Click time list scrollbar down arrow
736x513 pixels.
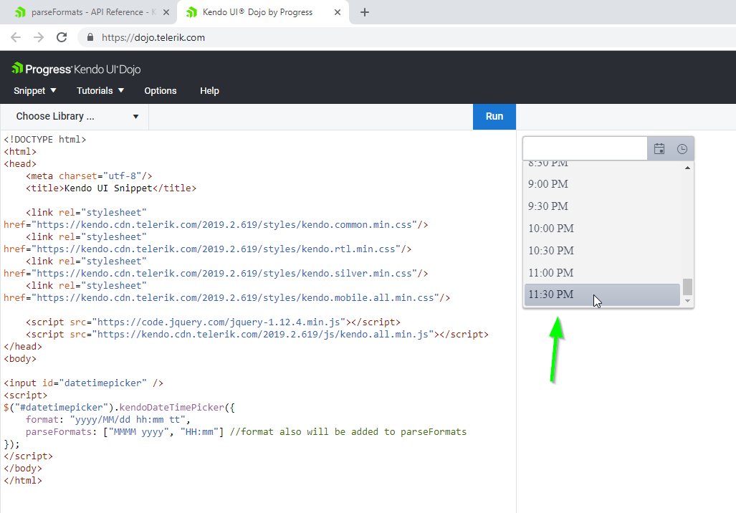pyautogui.click(x=688, y=301)
